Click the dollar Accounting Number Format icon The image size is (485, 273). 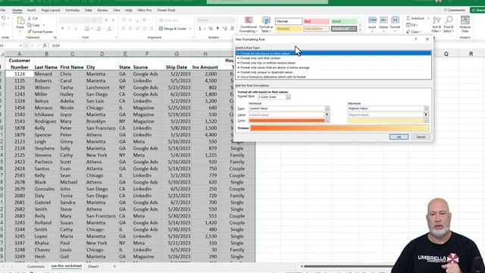(x=200, y=29)
